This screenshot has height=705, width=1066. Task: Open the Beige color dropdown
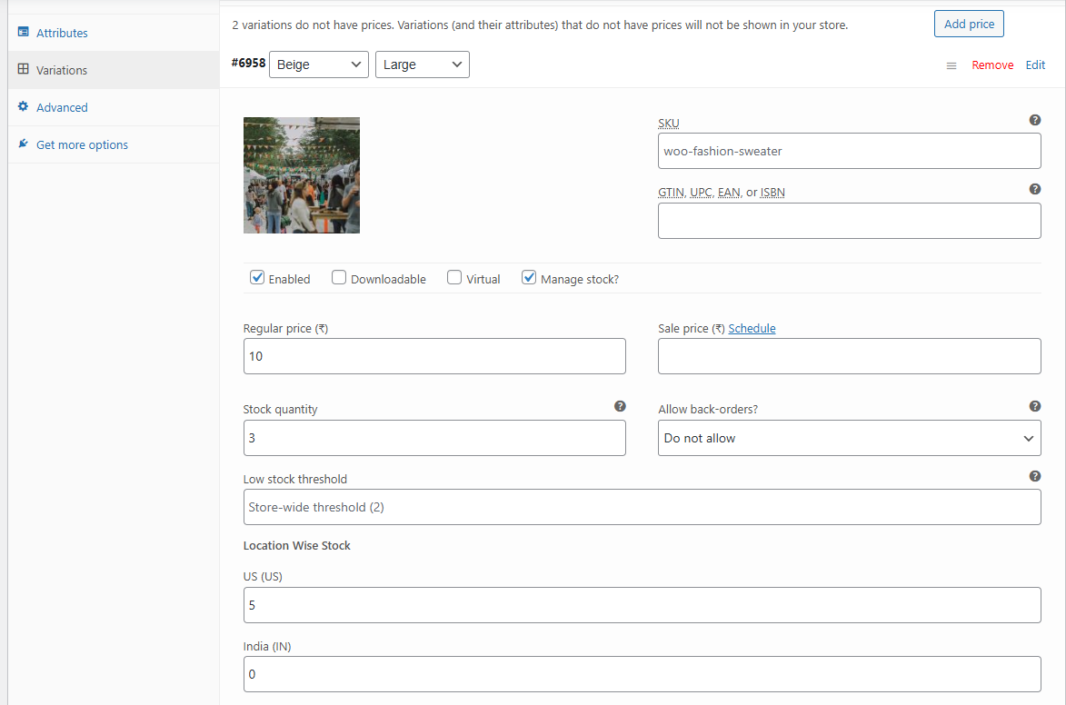click(319, 65)
